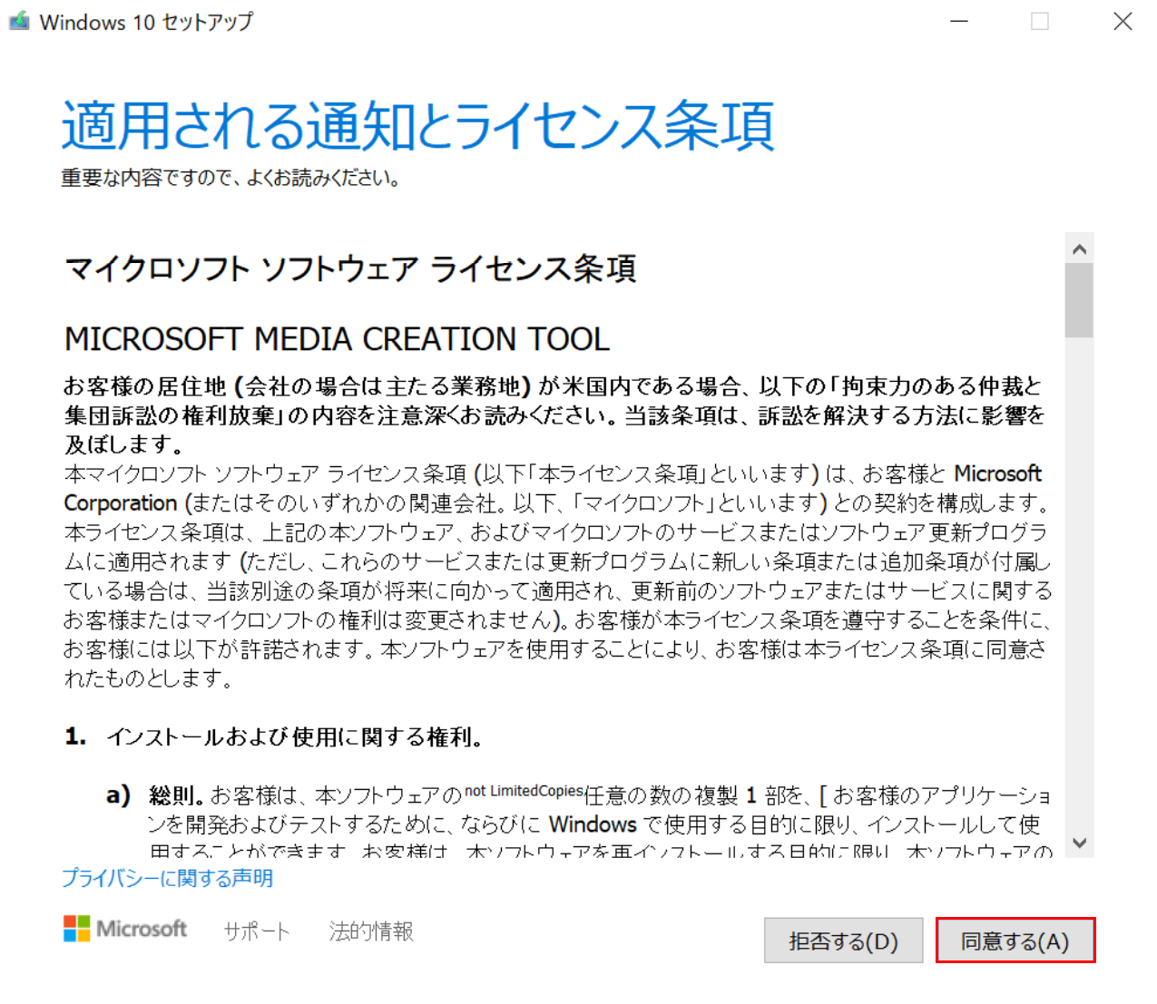1157x1004 pixels.
Task: Click the 重要な内容ですので subtitle text
Action: 230,178
